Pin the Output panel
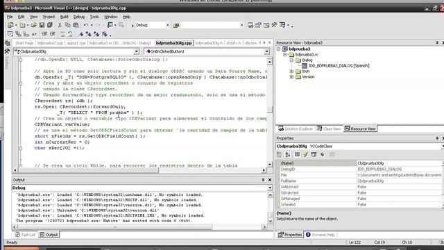This screenshot has height=250, width=444. click(x=263, y=180)
